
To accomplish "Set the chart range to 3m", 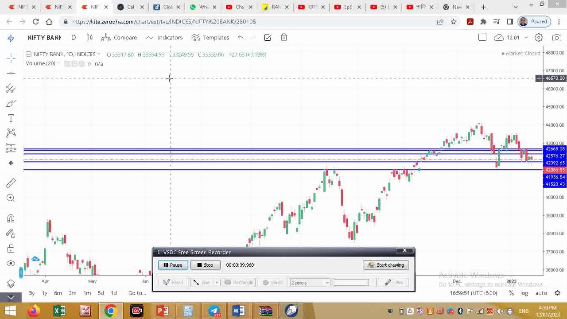I will (73, 293).
